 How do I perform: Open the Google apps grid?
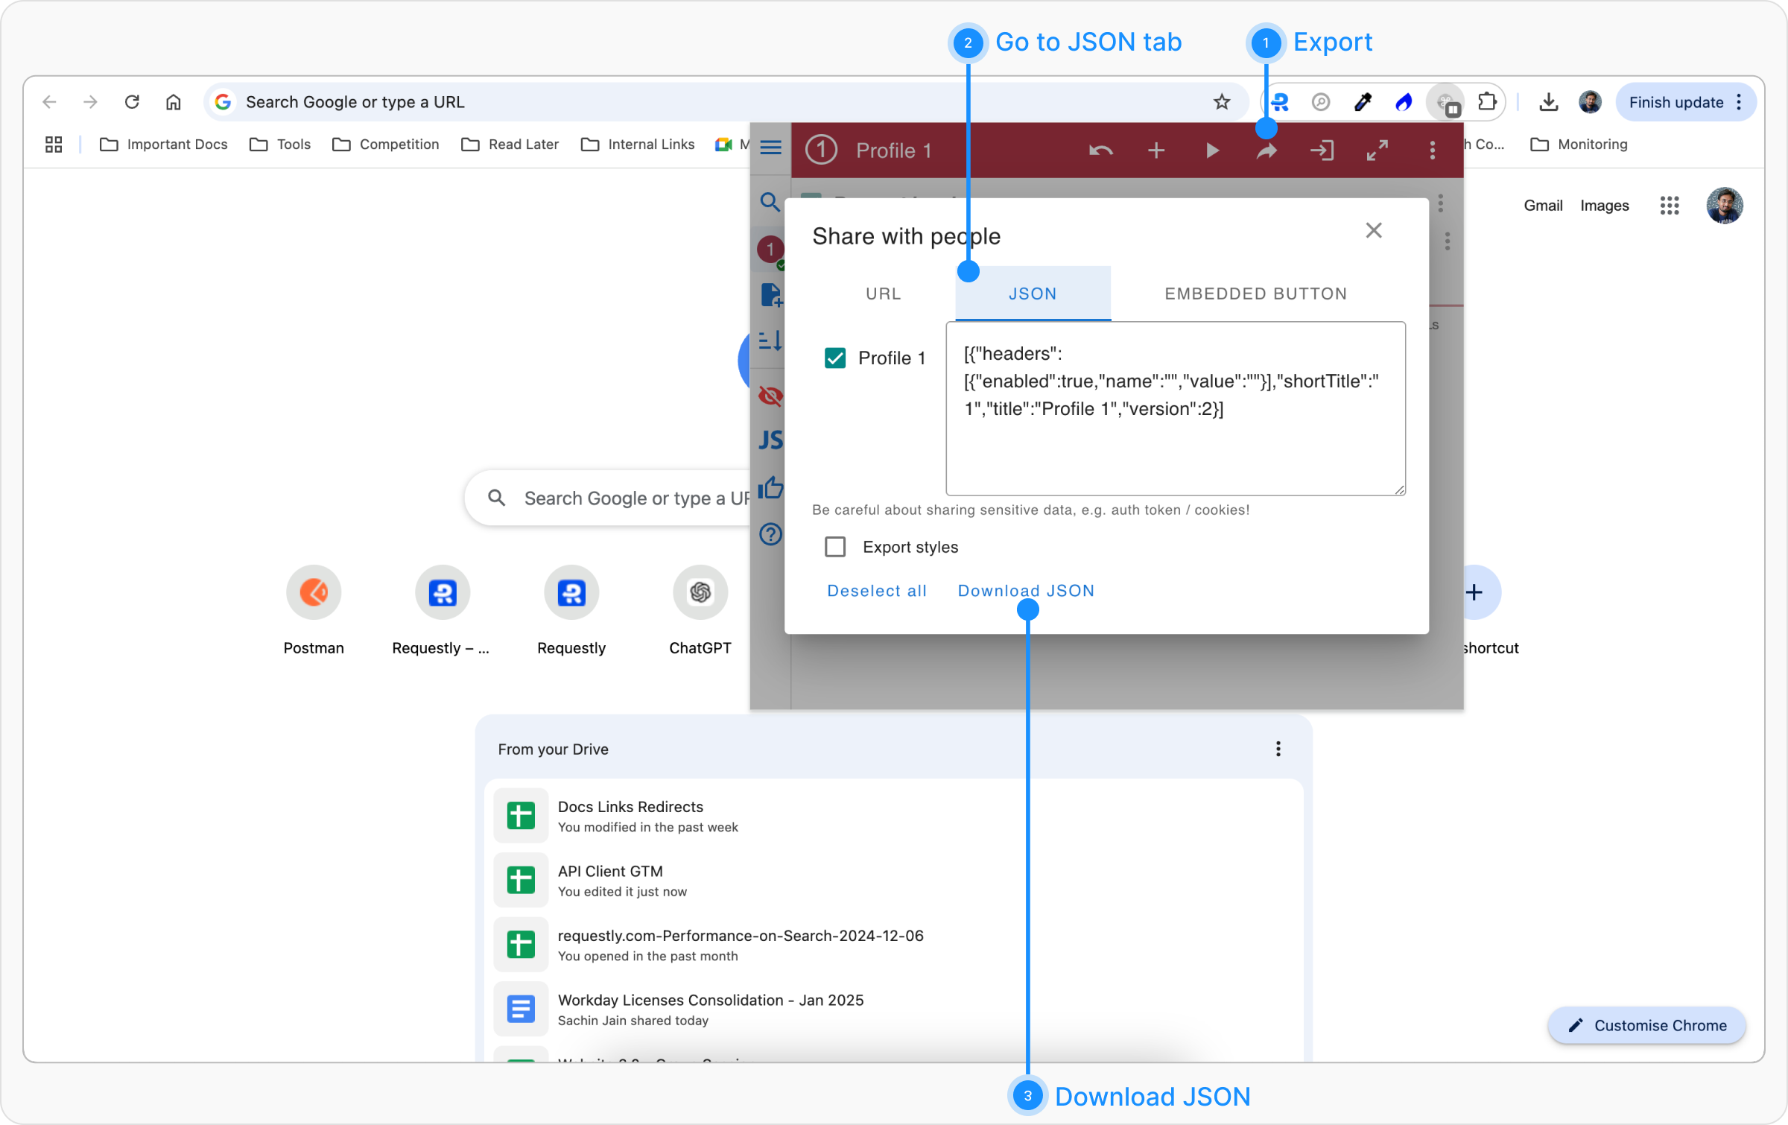tap(1669, 206)
